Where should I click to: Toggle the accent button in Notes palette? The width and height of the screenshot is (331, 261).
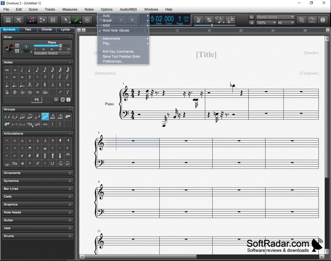(56, 100)
